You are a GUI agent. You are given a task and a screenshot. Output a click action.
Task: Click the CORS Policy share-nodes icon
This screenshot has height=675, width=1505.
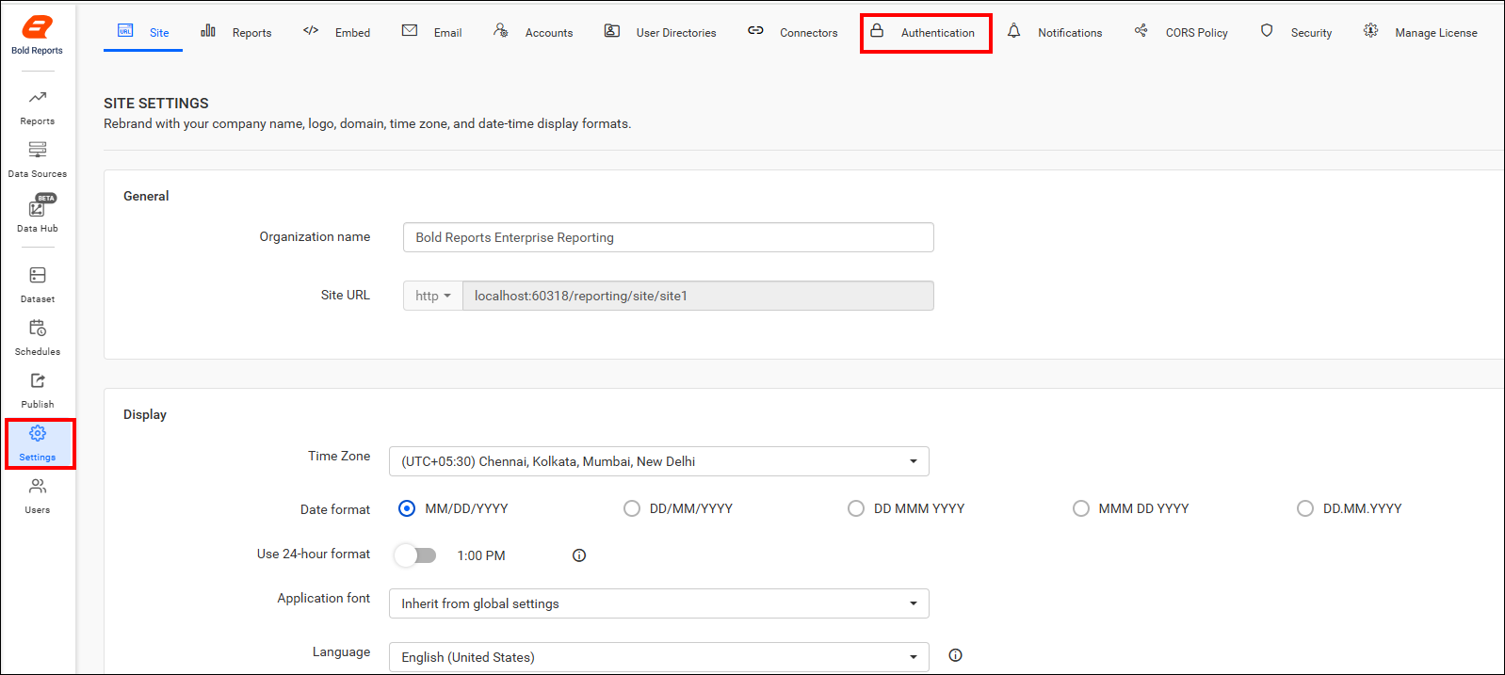tap(1141, 31)
